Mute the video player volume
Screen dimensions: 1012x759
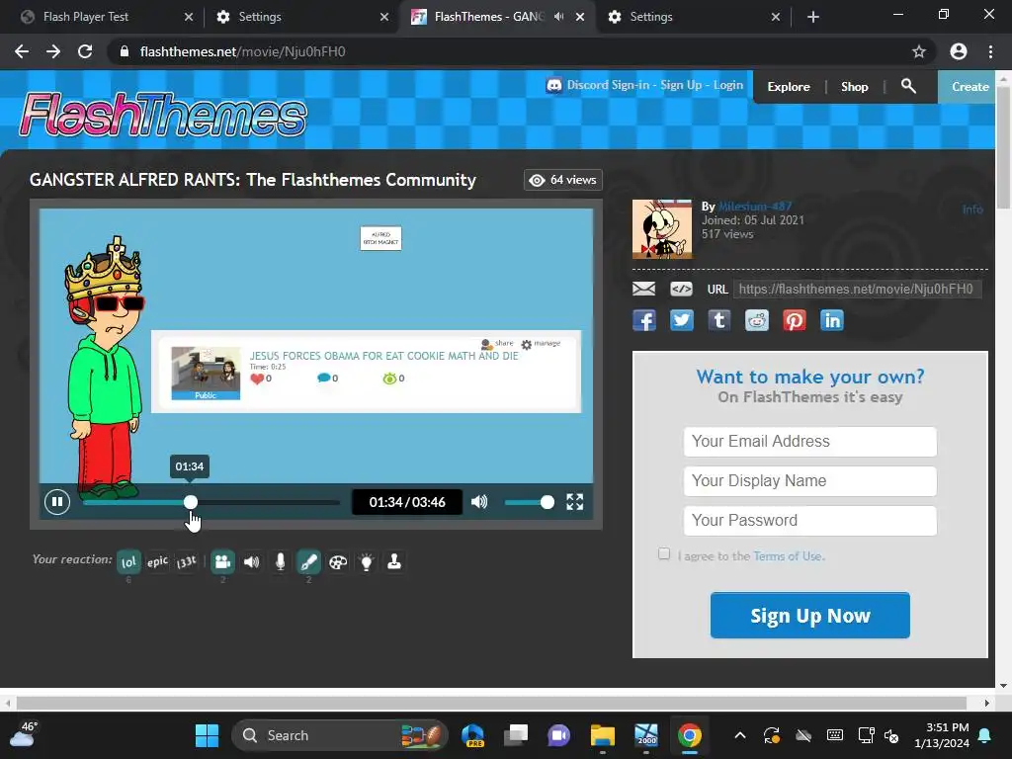(479, 501)
